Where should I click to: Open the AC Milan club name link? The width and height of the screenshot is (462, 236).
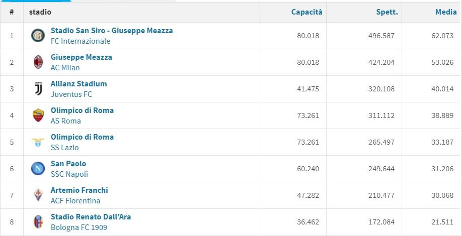point(65,68)
